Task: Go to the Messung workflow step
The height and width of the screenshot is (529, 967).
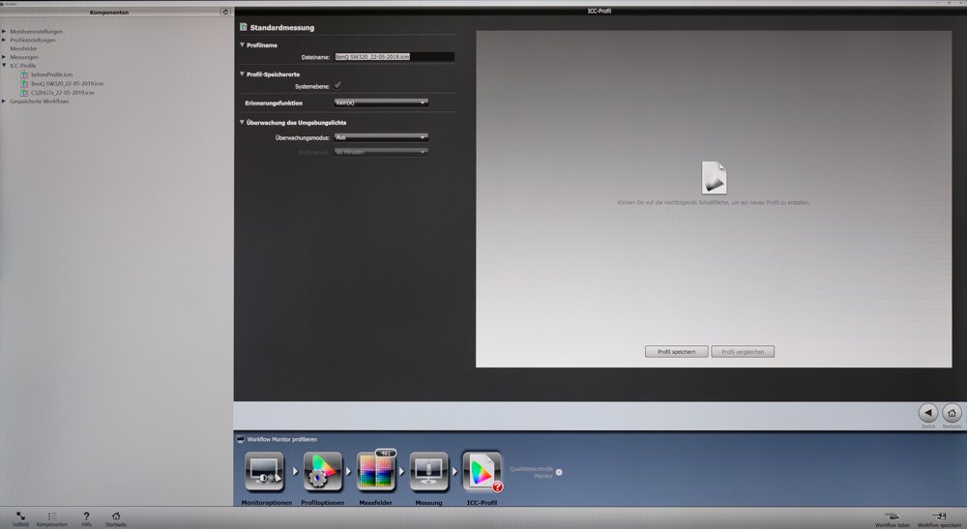Action: 428,475
